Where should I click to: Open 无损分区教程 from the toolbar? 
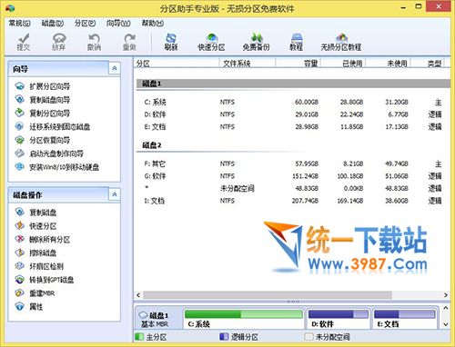pos(341,42)
